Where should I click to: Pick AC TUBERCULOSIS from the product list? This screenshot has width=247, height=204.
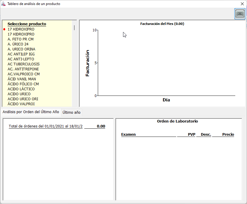(23, 64)
